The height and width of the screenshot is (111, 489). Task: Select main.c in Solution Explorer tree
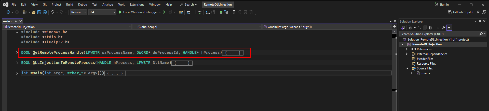click(x=426, y=73)
